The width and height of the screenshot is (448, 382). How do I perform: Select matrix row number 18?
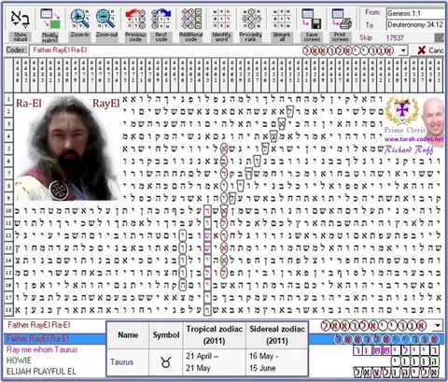pyautogui.click(x=8, y=309)
